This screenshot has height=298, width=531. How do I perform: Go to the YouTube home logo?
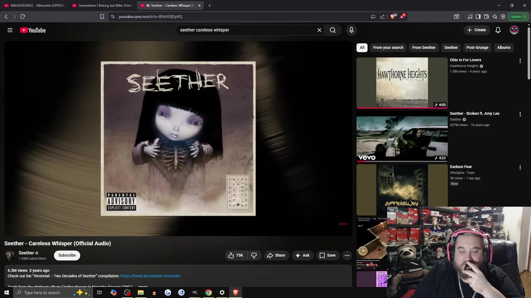(x=33, y=30)
